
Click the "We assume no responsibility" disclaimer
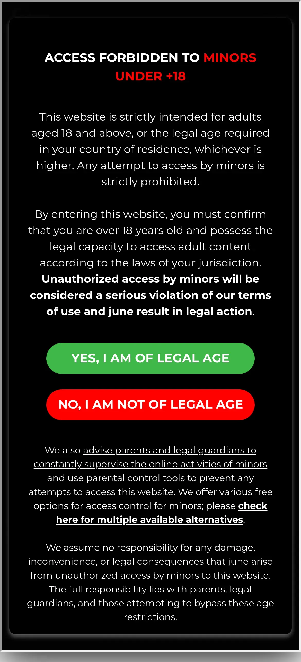[x=150, y=582]
